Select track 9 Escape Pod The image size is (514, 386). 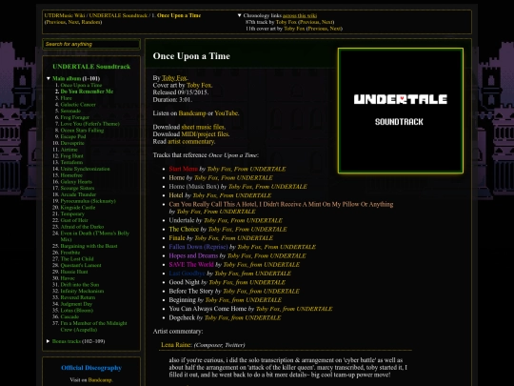coord(73,136)
